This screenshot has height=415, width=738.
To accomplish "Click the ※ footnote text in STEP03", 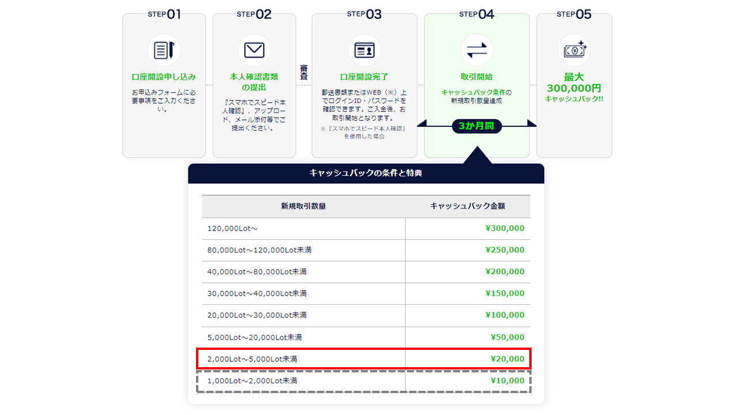I will point(364,133).
